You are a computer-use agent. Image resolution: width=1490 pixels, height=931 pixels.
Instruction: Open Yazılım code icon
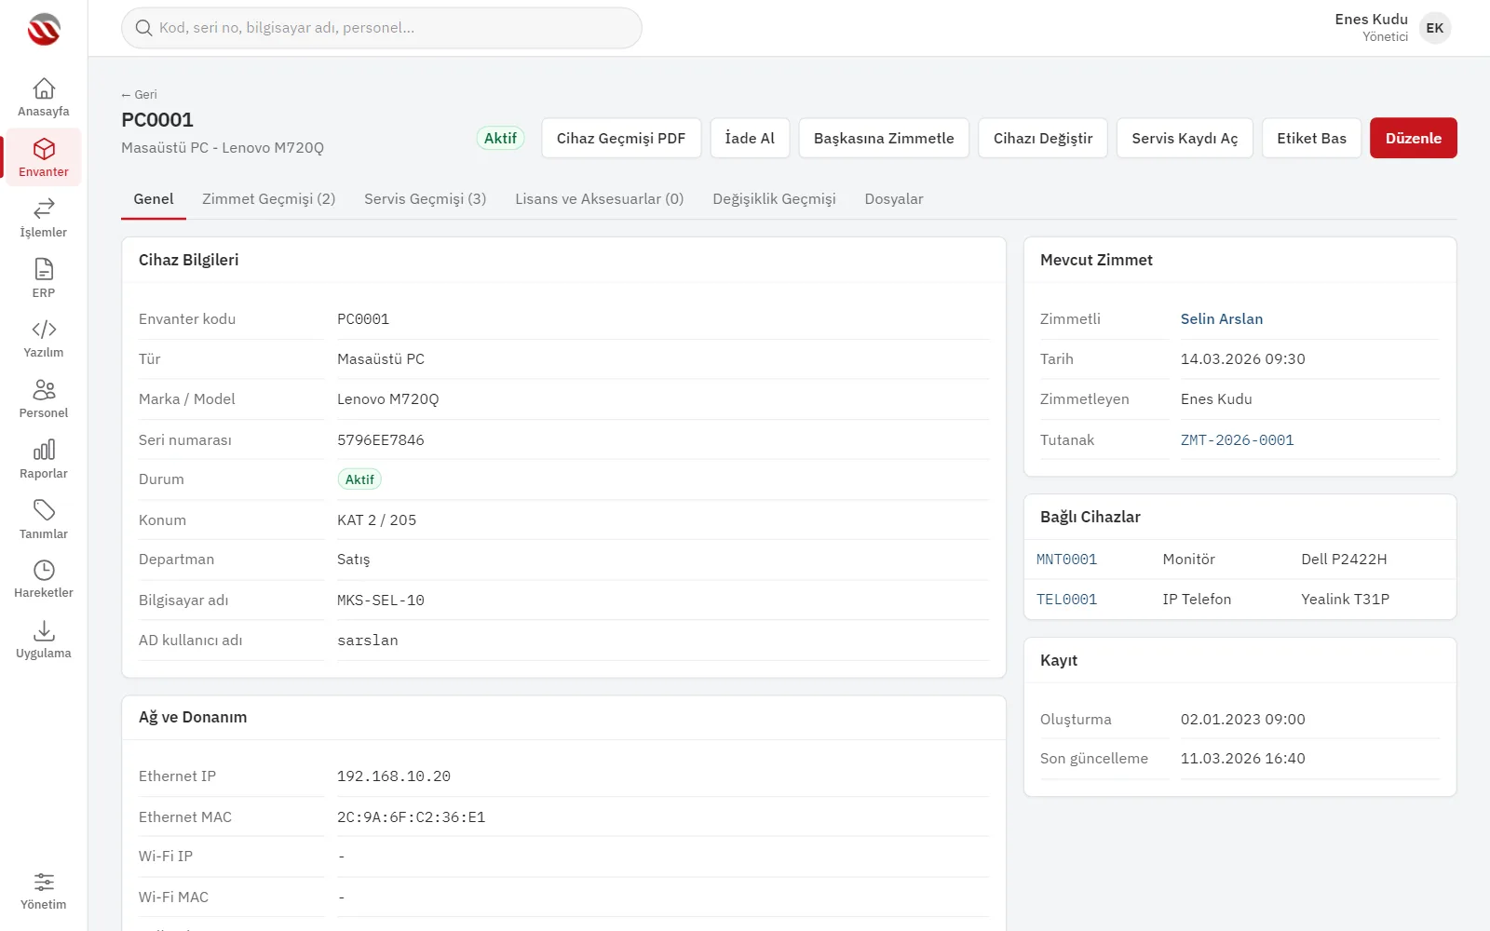tap(44, 330)
